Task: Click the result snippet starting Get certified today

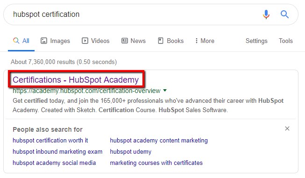Action: 148,105
